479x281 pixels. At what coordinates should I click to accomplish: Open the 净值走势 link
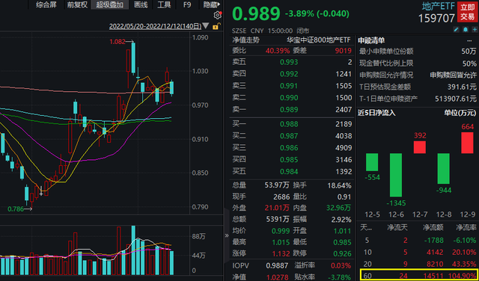click(246, 40)
